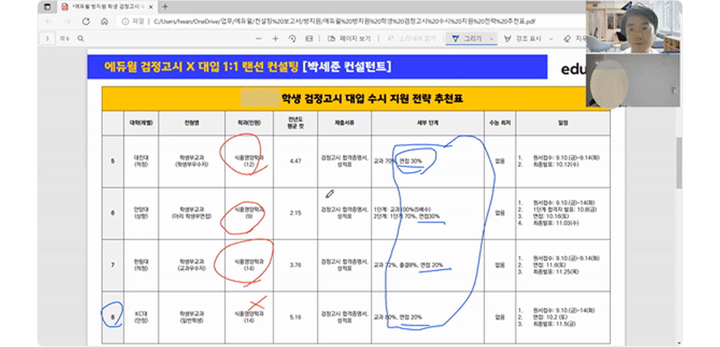Zoom out with the minus button
720x347 pixels.
(x=258, y=38)
